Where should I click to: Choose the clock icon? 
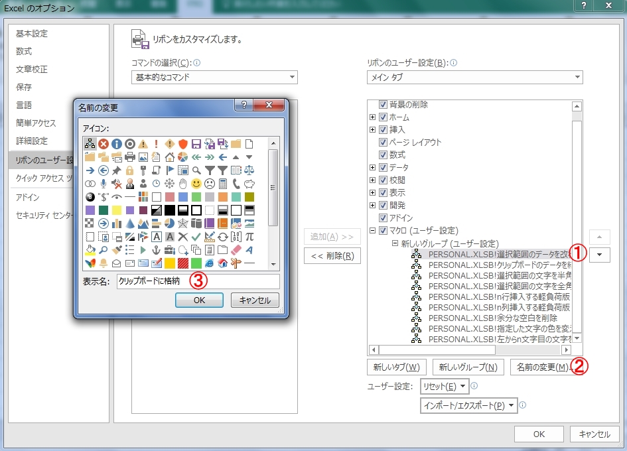click(x=157, y=184)
